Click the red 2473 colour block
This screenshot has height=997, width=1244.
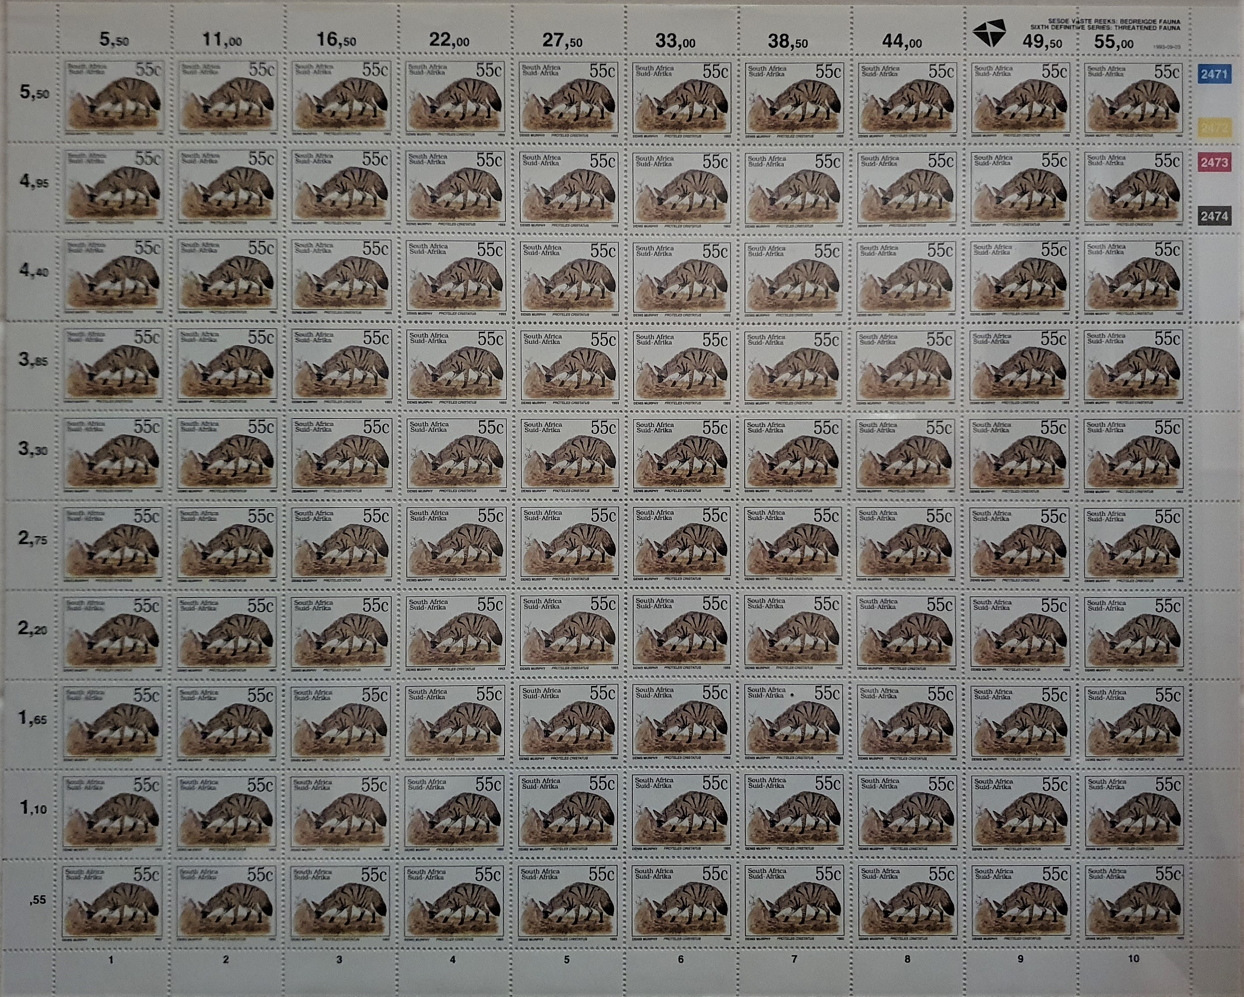[1214, 163]
